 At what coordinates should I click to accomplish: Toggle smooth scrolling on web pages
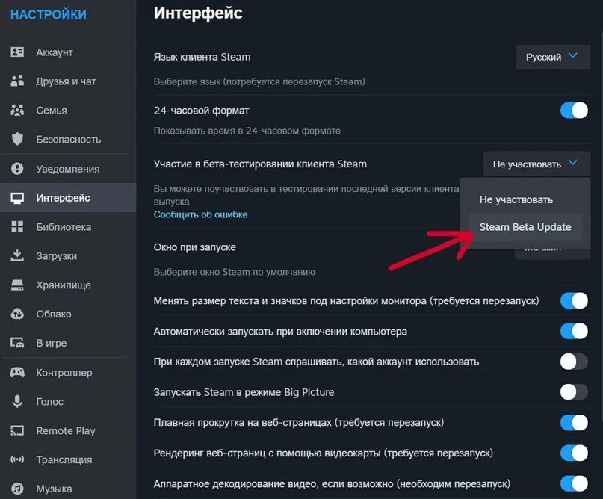574,423
